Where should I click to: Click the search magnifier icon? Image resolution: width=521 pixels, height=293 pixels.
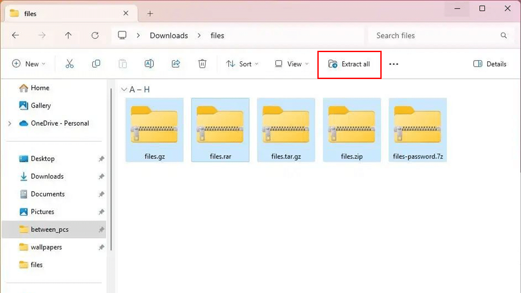pyautogui.click(x=503, y=36)
